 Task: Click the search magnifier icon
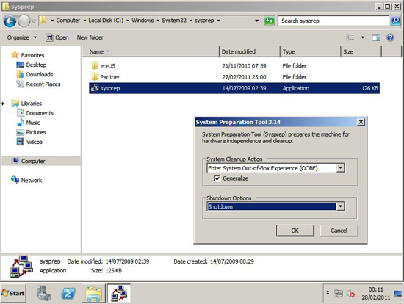tap(395, 21)
